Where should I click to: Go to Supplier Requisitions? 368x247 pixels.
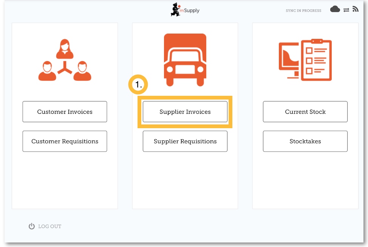click(185, 141)
